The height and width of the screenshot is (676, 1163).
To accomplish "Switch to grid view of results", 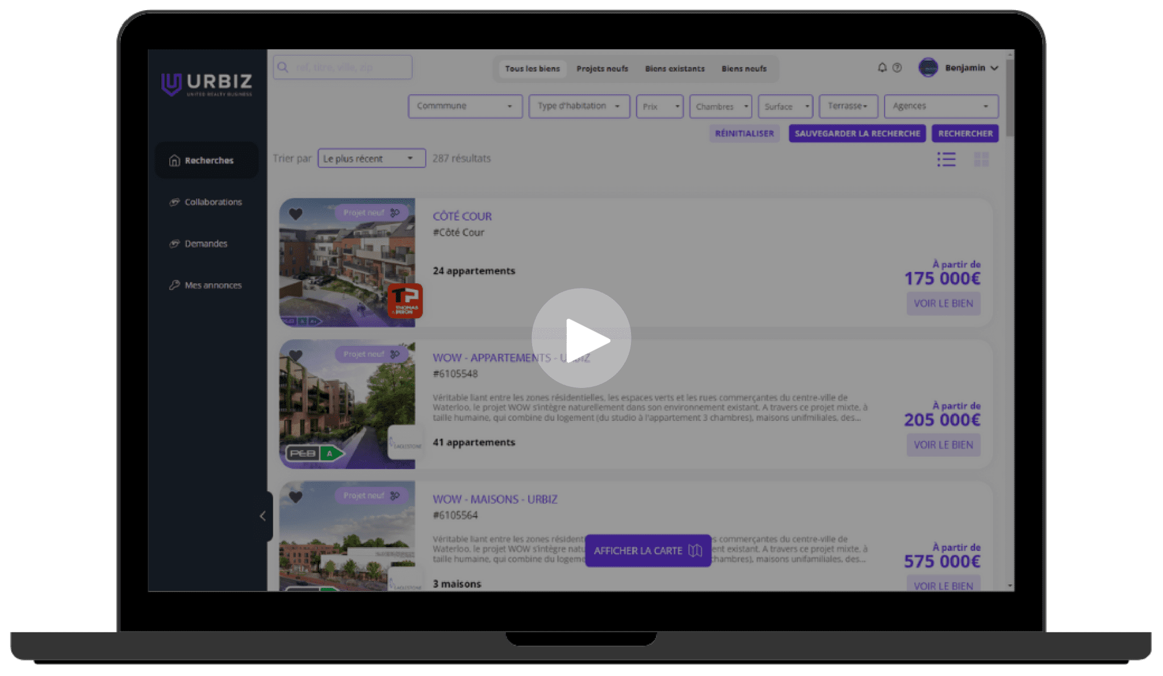I will click(982, 160).
